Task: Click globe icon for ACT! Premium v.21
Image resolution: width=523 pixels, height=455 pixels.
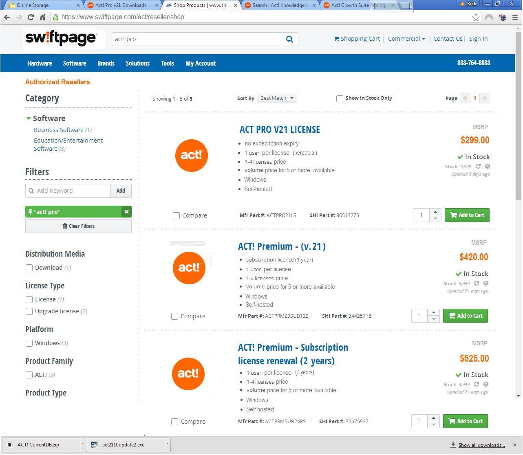Action: (x=486, y=283)
